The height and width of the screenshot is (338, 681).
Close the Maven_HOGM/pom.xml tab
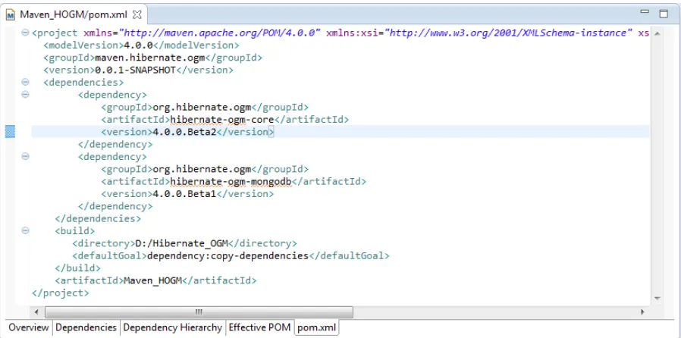click(x=137, y=14)
